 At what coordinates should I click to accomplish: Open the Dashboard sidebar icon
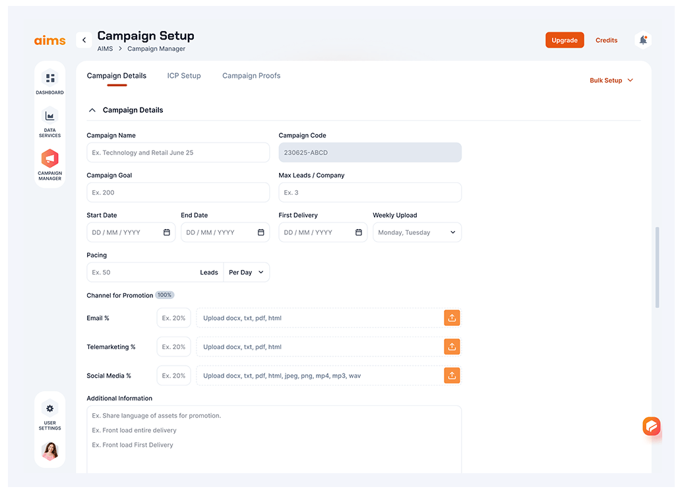click(49, 79)
